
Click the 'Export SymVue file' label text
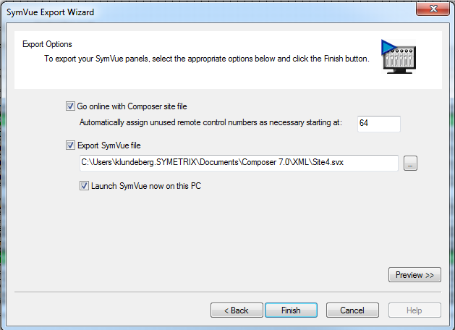tap(109, 145)
